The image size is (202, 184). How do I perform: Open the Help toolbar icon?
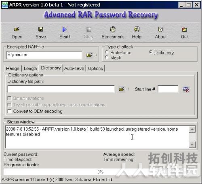[x=137, y=29]
